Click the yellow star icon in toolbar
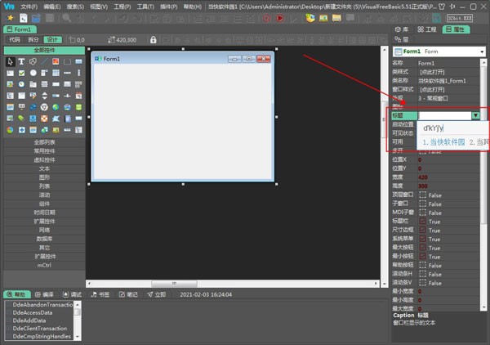This screenshot has height=345, width=490. coord(10,17)
